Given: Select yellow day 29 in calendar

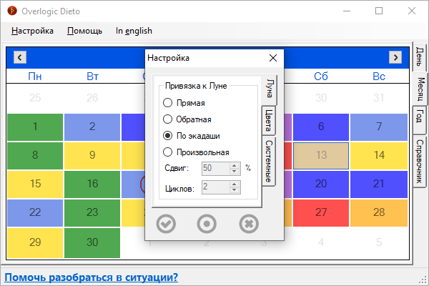Looking at the screenshot, I should pos(35,243).
